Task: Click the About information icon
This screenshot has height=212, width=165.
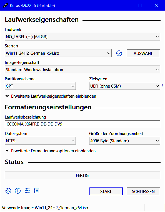Action: [18, 191]
